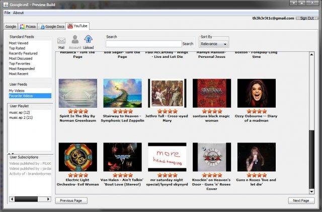Open Electric Light Orchestra Evil Woman thumbnail
This screenshot has height=212, width=322.
(78, 157)
